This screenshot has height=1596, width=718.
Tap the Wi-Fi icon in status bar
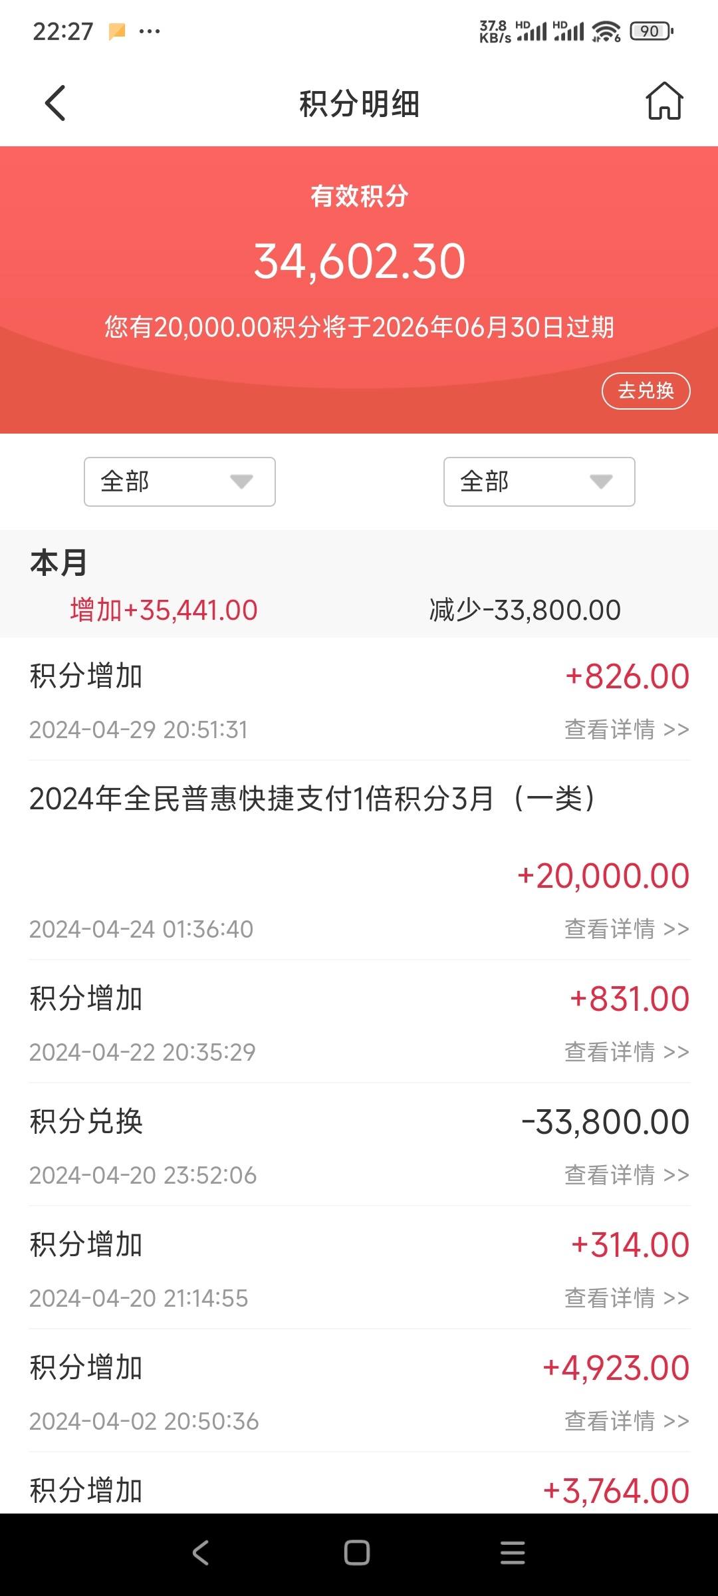pyautogui.click(x=606, y=31)
